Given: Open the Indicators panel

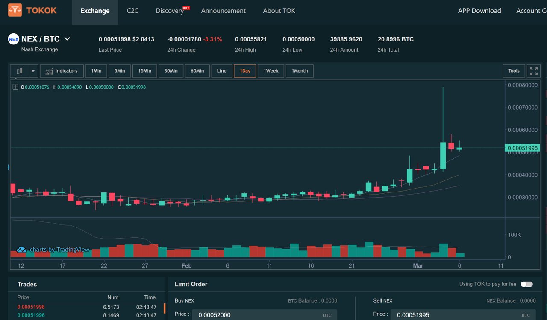Looking at the screenshot, I should point(62,71).
